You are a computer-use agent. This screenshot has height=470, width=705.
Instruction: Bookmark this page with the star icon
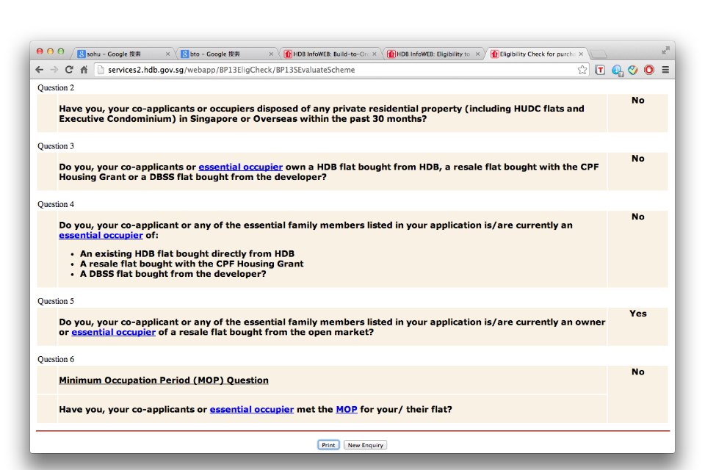[582, 70]
